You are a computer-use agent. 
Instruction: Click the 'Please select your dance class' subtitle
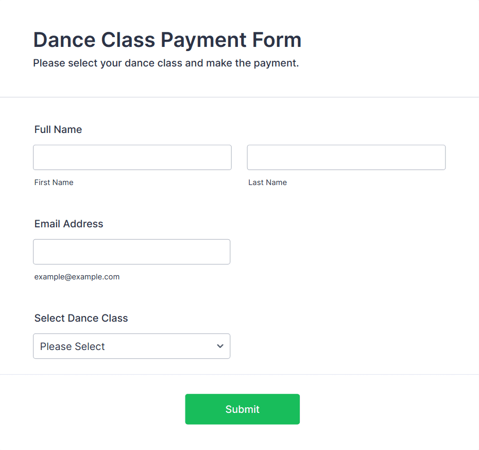166,63
